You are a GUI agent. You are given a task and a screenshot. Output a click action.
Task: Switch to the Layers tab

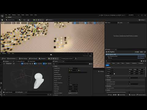120,23
